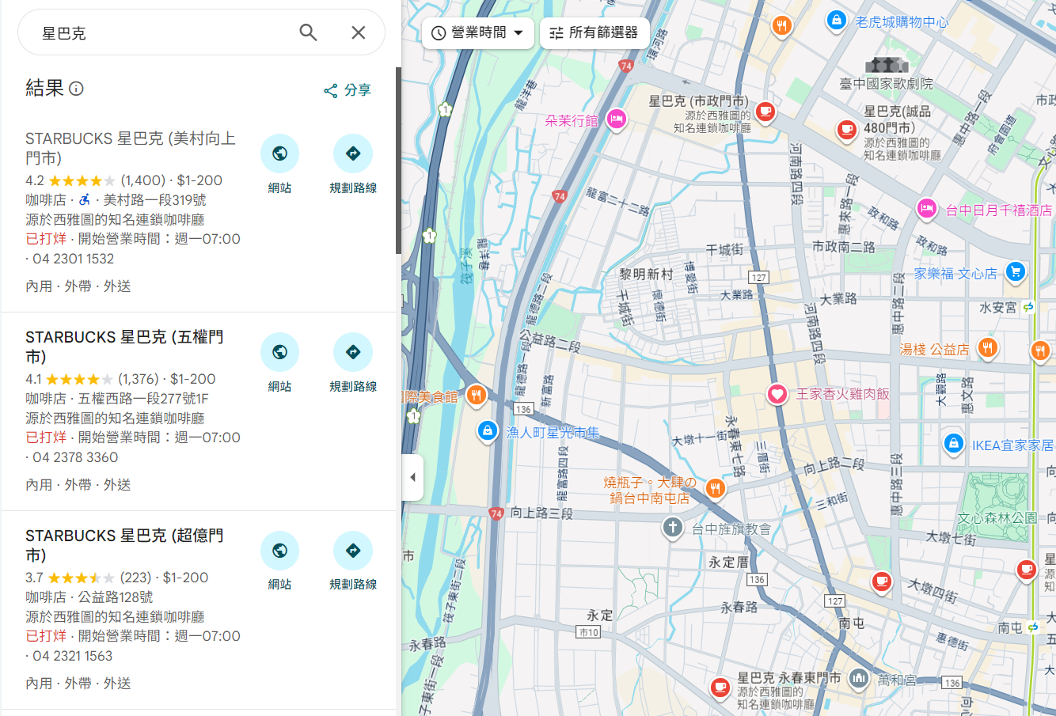Viewport: 1056px width, 716px height.
Task: Open the results info icon next to 結果
Action: pyautogui.click(x=76, y=89)
